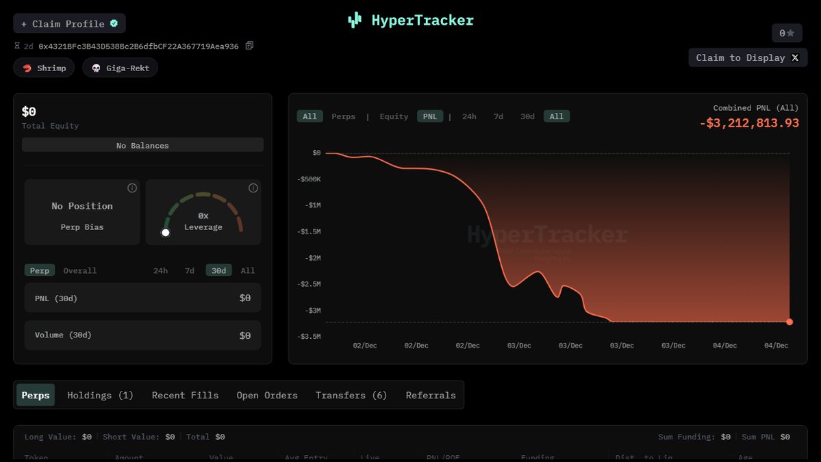Open the Holdings (1) tab

(x=100, y=396)
